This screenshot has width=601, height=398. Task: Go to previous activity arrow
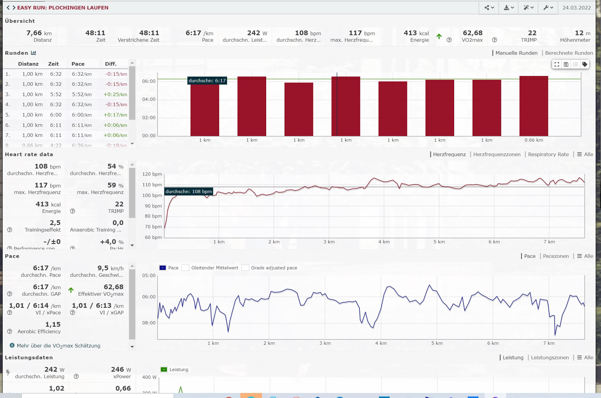(x=8, y=8)
